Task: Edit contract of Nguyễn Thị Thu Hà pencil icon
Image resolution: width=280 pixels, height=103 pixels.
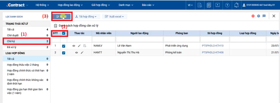Action: point(82,53)
